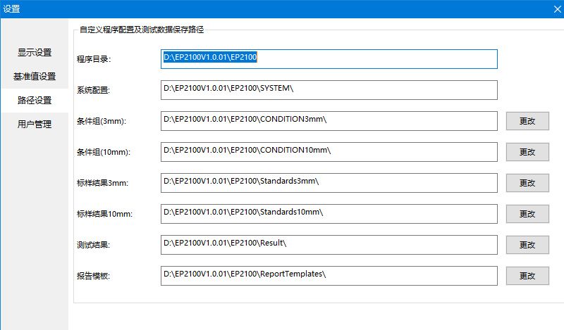Click the 条件组(10mm) path field
Viewport: 564px width, 330px height.
(329, 152)
